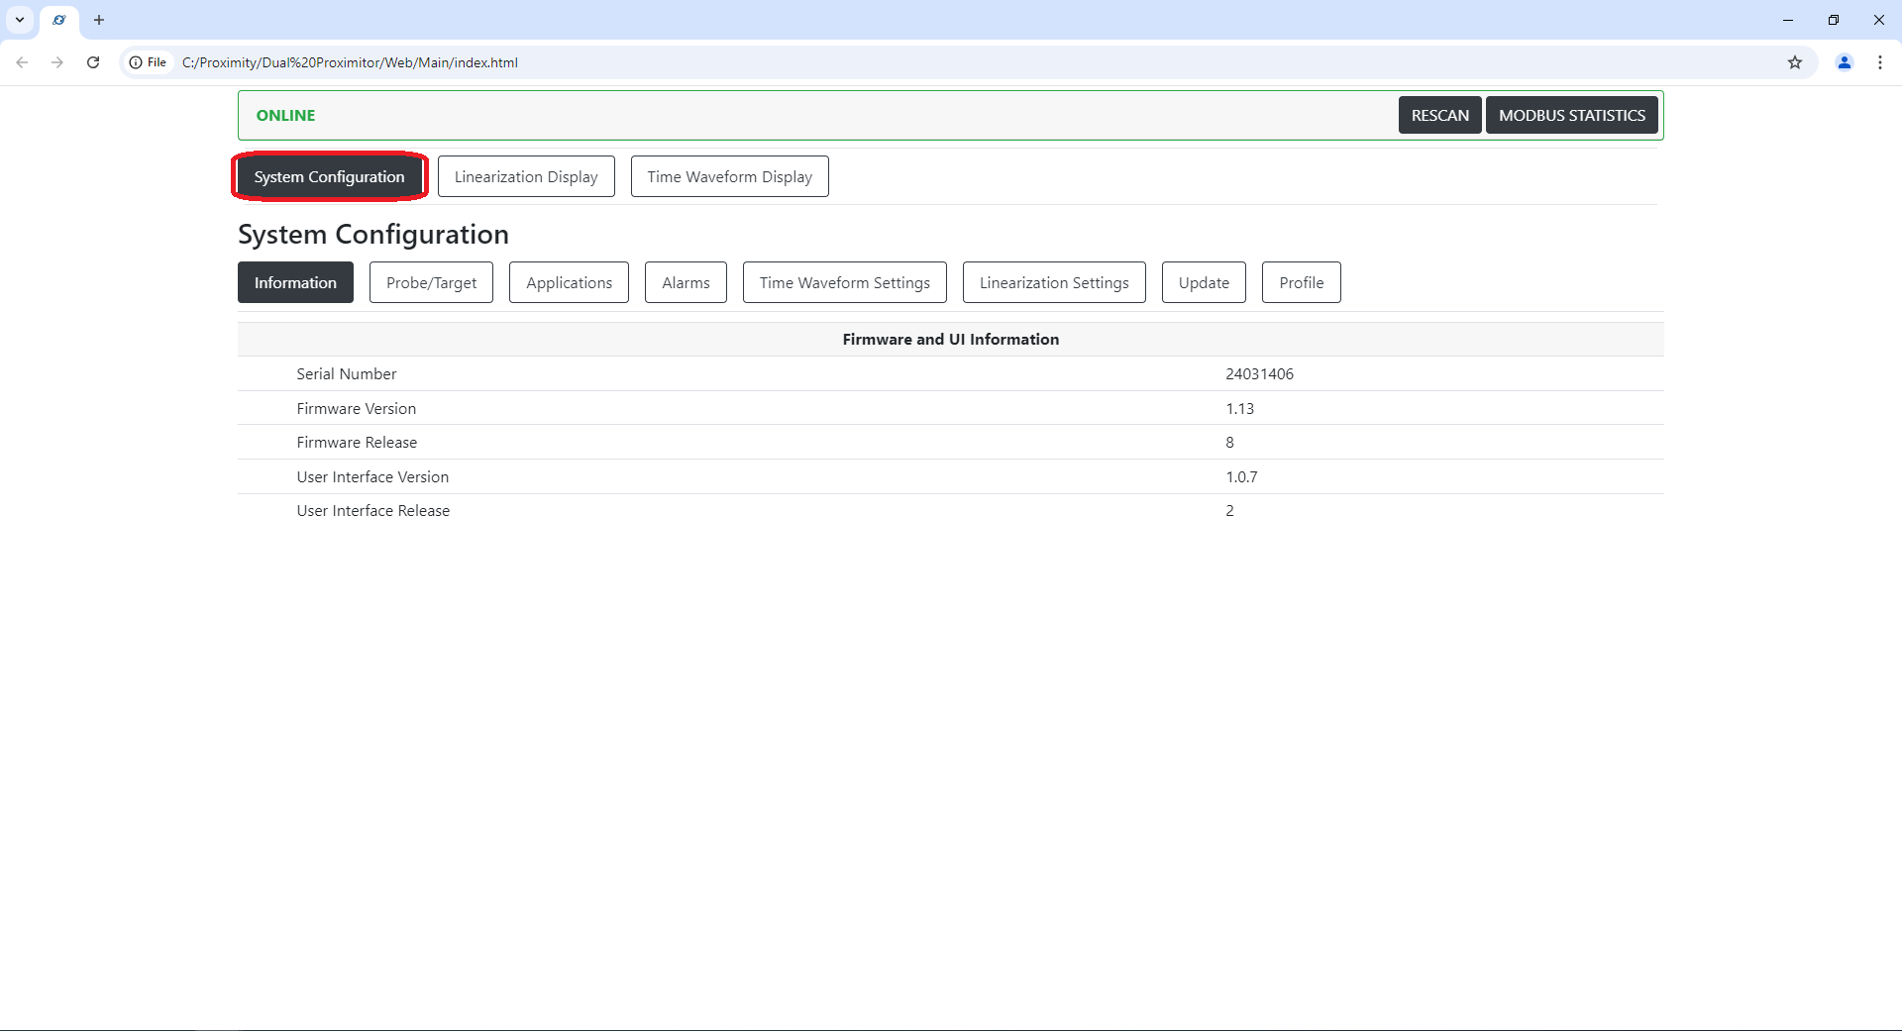Click the File site info icon
The height and width of the screenshot is (1031, 1902).
tap(149, 62)
